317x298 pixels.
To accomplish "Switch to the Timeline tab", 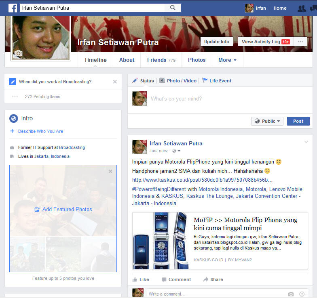I will (95, 60).
